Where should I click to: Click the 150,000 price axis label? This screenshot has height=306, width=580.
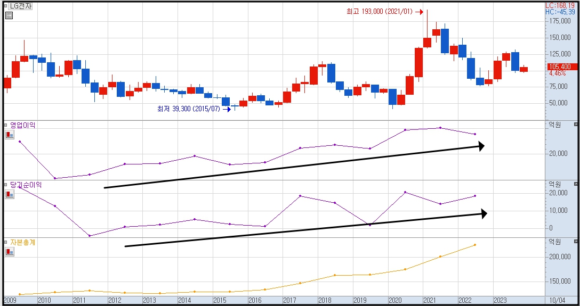(x=560, y=38)
